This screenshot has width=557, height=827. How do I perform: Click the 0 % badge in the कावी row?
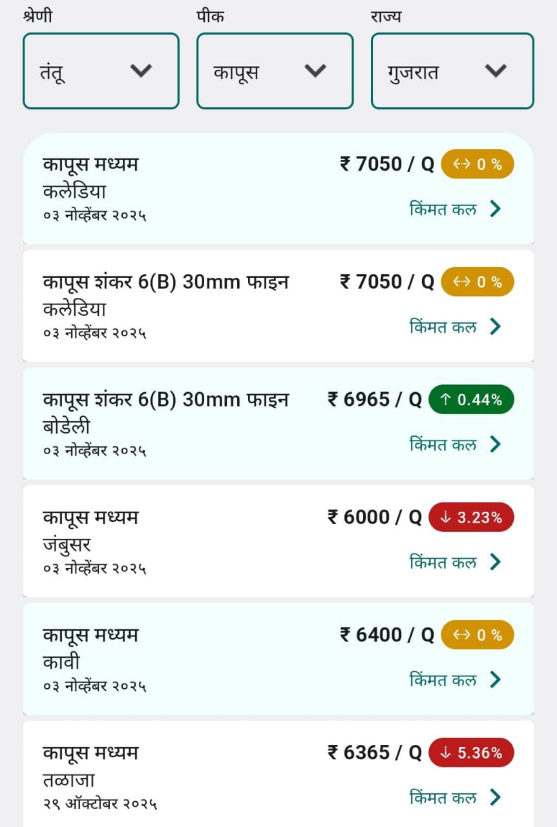477,635
